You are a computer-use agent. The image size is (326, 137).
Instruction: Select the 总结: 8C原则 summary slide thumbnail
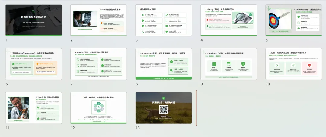pos(98,108)
